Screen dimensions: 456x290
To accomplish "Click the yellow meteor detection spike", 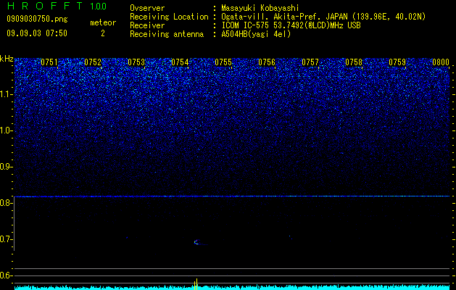I will point(196,284).
